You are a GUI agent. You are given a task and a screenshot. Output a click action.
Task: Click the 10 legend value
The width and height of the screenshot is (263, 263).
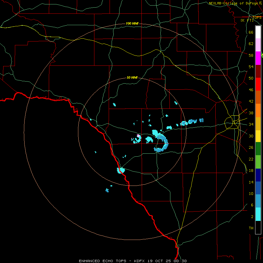[x=251, y=194]
